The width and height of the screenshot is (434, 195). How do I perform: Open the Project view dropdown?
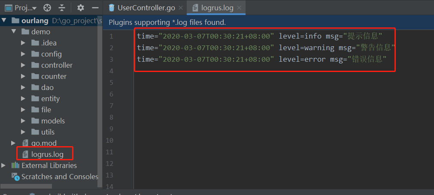point(21,8)
